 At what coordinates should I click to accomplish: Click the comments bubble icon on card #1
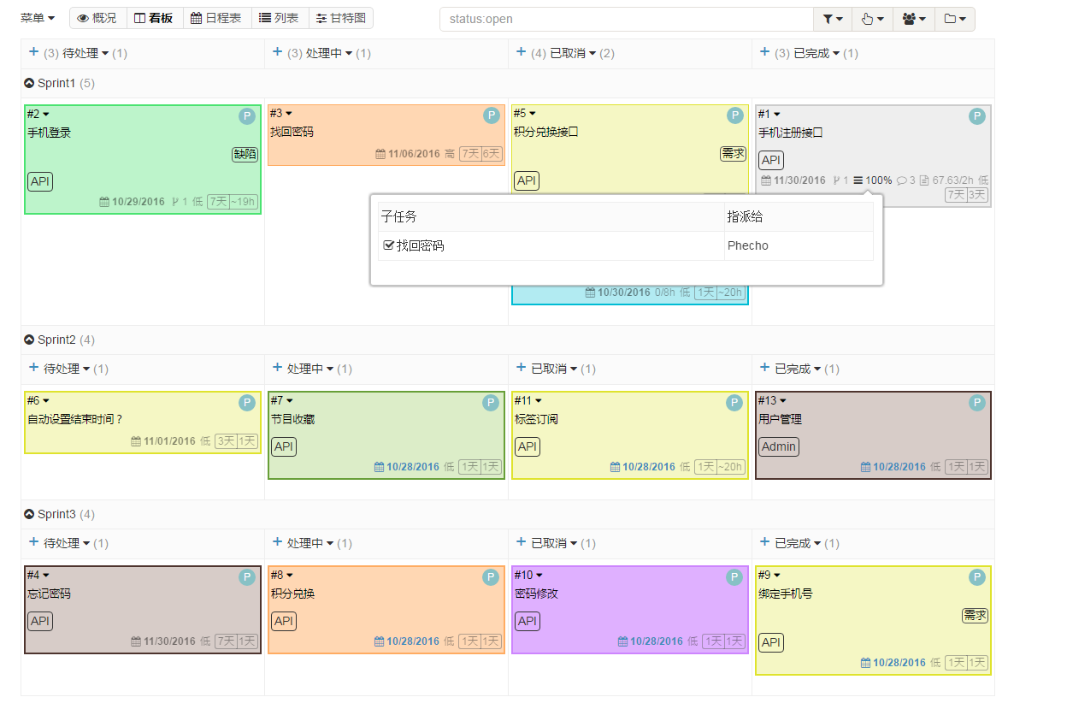coord(901,180)
